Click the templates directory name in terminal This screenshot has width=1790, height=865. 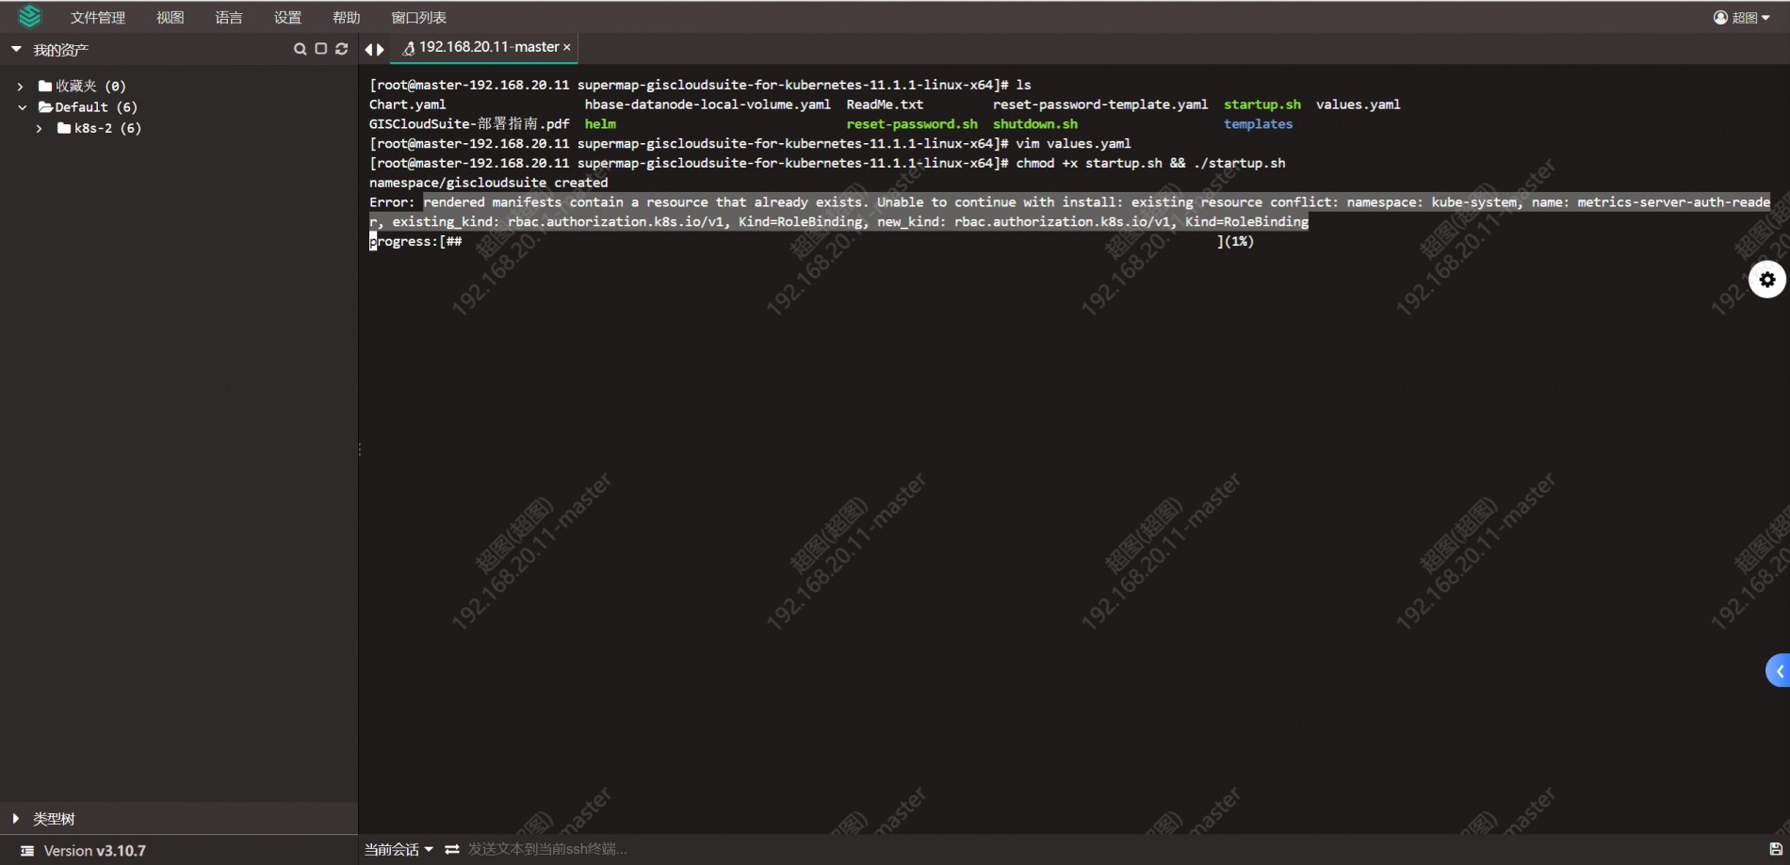[1259, 124]
